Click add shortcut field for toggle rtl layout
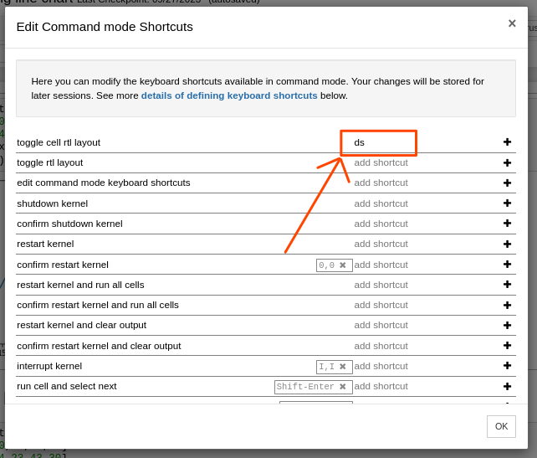Screen dimensions: 537x458 (381, 162)
